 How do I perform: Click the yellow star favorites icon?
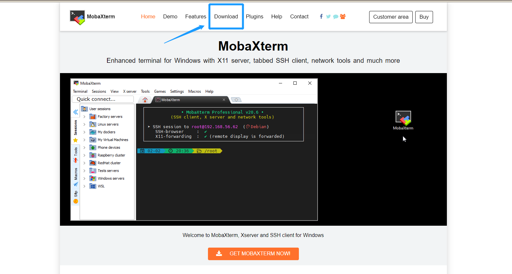75,140
